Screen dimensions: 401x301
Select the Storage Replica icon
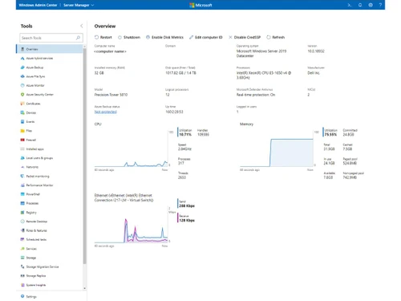tap(22, 276)
